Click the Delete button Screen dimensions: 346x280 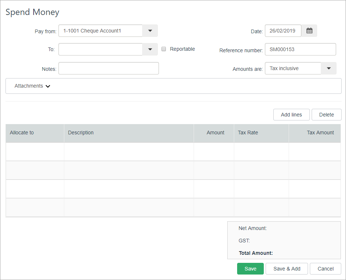(x=326, y=115)
